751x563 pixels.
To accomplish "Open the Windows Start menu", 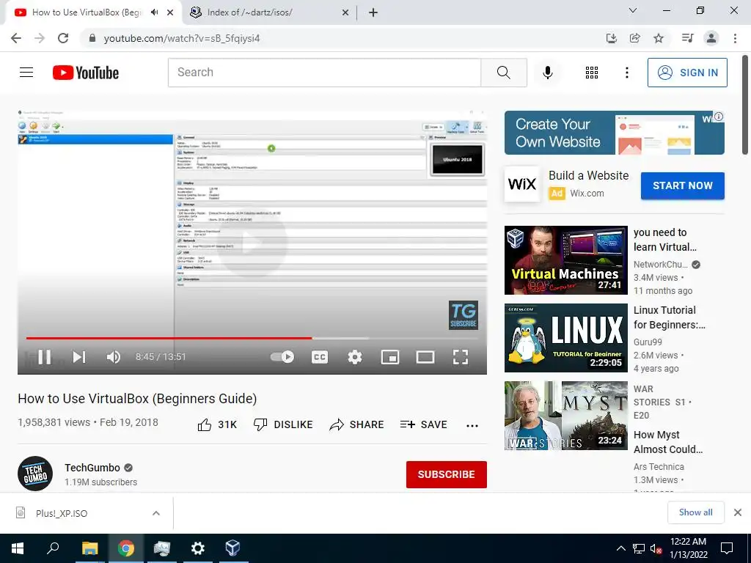I will (x=18, y=548).
